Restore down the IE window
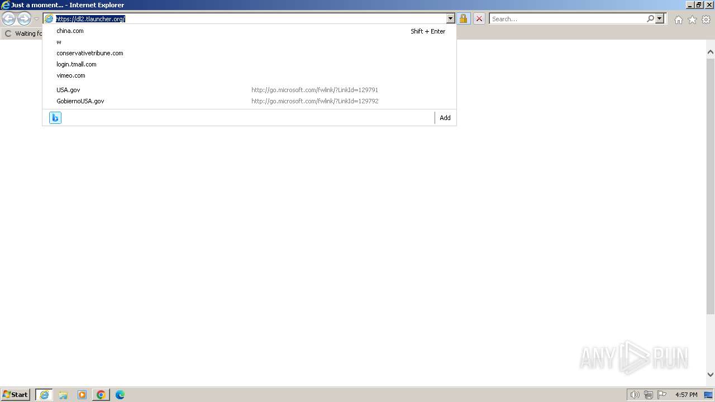This screenshot has height=402, width=715. click(x=699, y=5)
